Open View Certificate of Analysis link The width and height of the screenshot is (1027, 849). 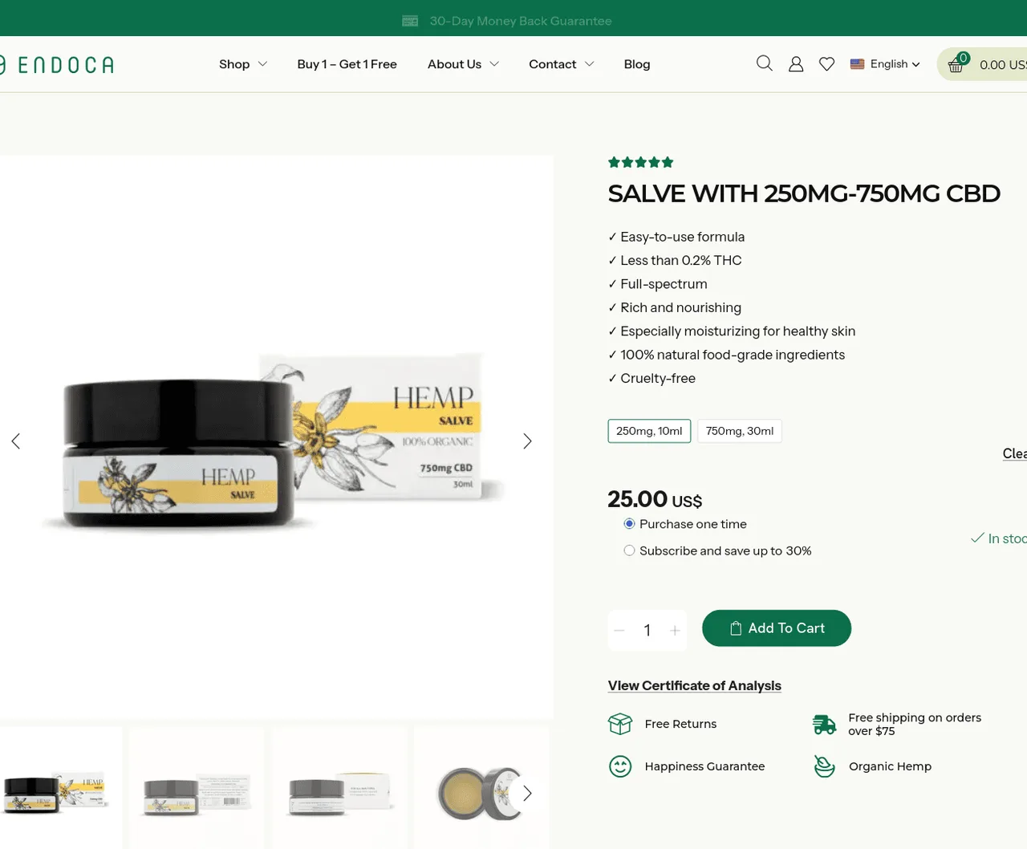(695, 685)
